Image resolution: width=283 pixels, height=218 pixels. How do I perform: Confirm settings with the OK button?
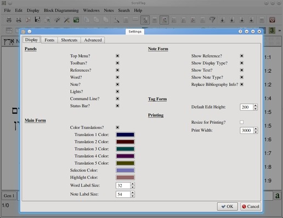point(228,206)
